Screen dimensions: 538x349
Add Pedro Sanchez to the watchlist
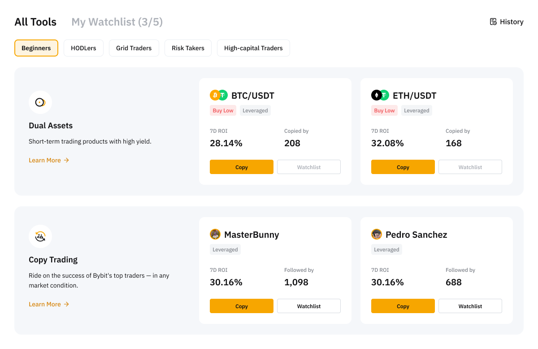coord(470,306)
